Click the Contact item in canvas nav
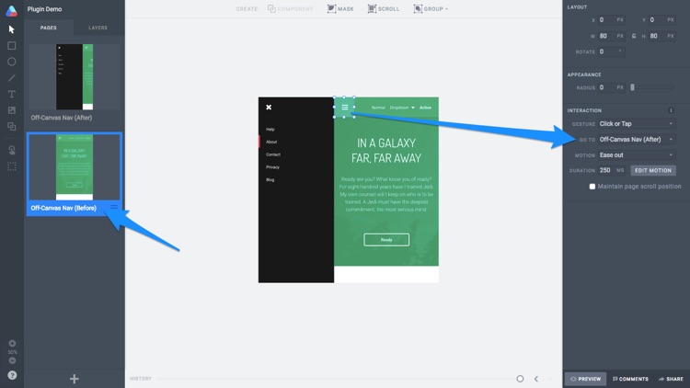This screenshot has height=388, width=690. click(273, 154)
